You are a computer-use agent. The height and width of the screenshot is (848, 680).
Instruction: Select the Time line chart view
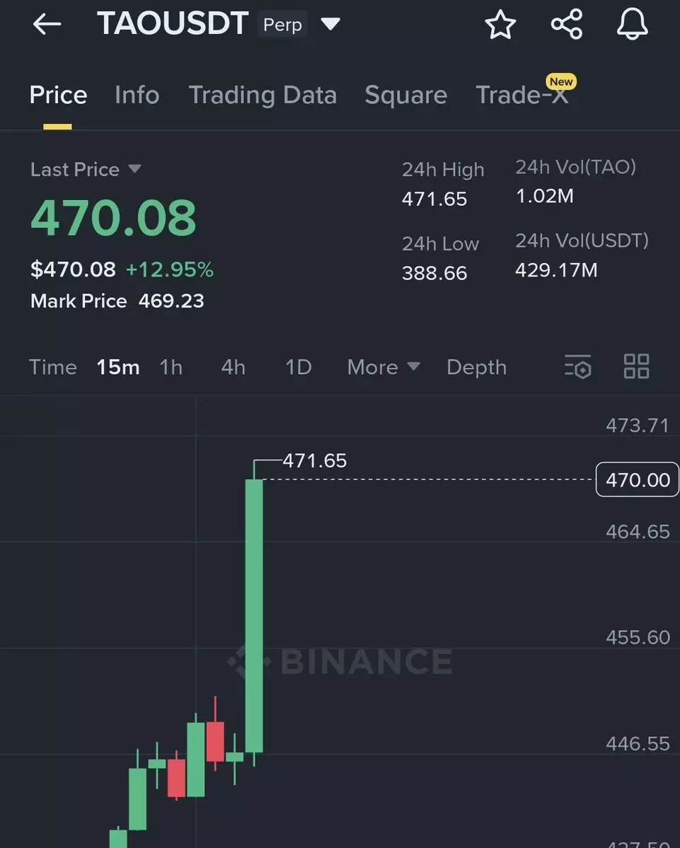pos(53,367)
